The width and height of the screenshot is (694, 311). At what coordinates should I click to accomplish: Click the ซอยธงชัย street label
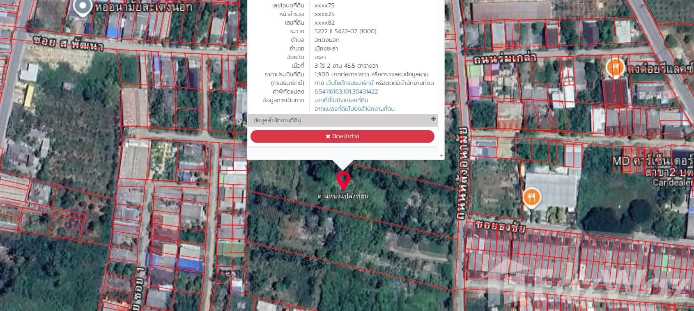click(x=500, y=226)
